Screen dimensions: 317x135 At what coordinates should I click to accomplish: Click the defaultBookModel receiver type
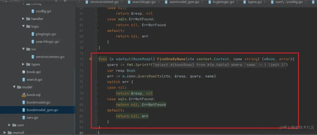pyautogui.click(x=136, y=59)
